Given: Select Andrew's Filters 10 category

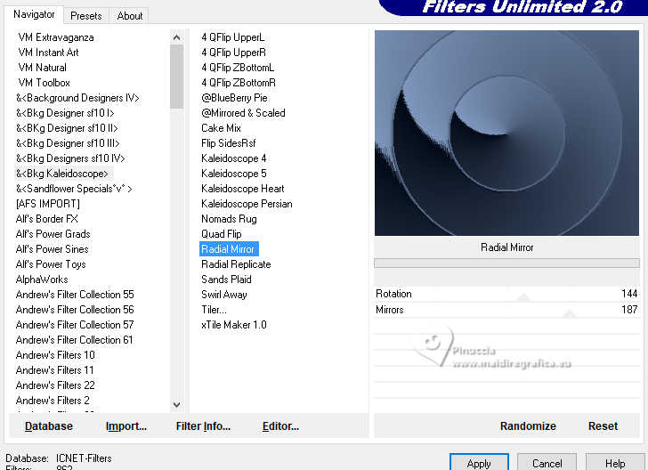Looking at the screenshot, I should tap(55, 355).
